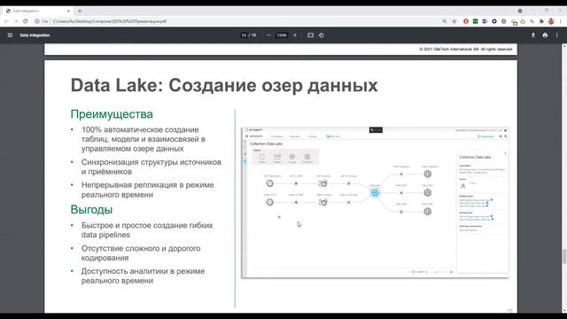The width and height of the screenshot is (567, 319).
Task: Click heading 'Data Lake: Создание озер данных'
Action: tap(224, 86)
